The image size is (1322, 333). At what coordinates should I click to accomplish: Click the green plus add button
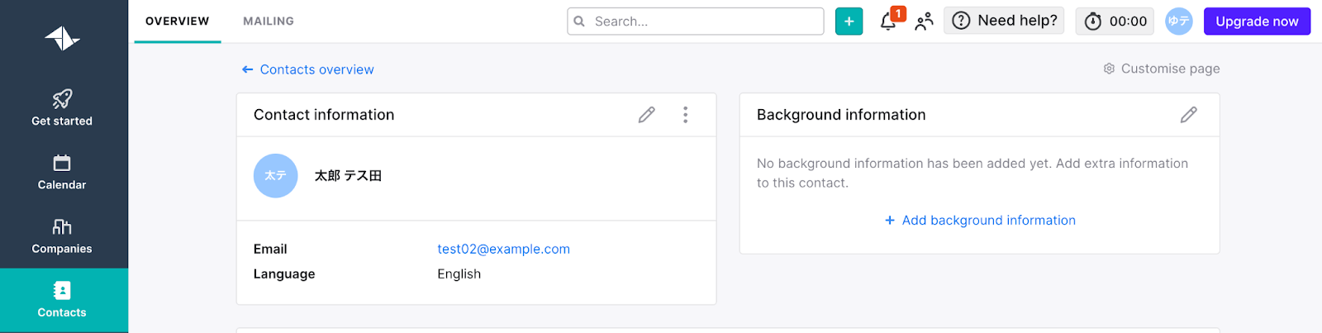849,21
